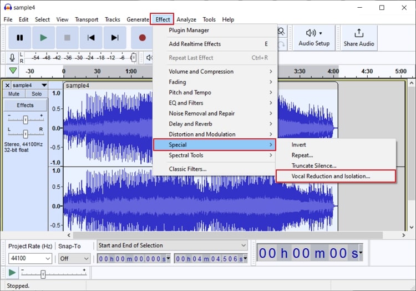Open the Snap-To Off dropdown
This screenshot has width=416, height=291.
point(74,258)
